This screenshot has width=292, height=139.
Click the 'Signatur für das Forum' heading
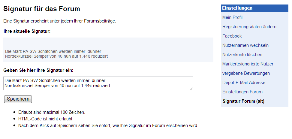tap(42, 9)
